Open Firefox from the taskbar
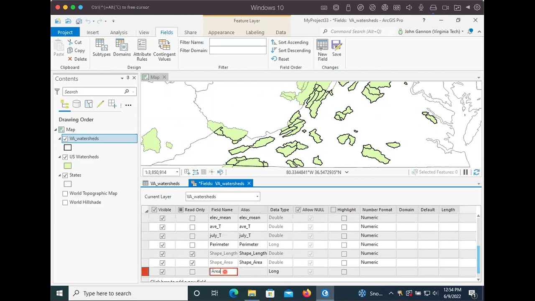 (307, 293)
